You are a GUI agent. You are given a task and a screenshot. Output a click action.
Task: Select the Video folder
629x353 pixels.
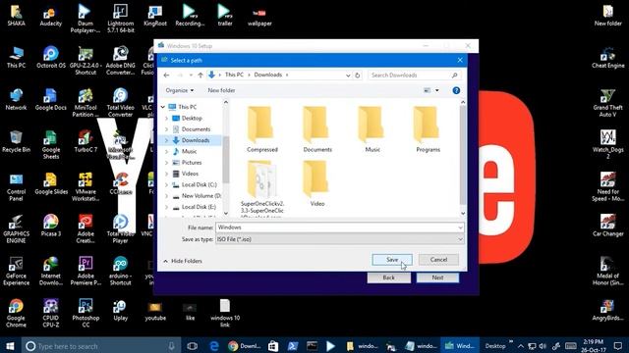(317, 183)
